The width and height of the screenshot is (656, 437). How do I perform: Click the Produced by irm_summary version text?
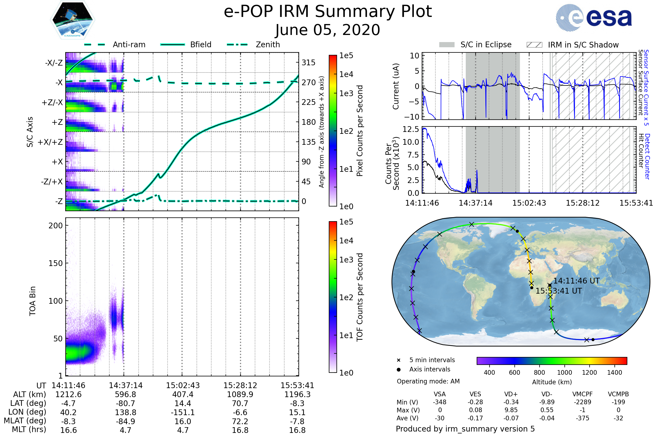(465, 429)
